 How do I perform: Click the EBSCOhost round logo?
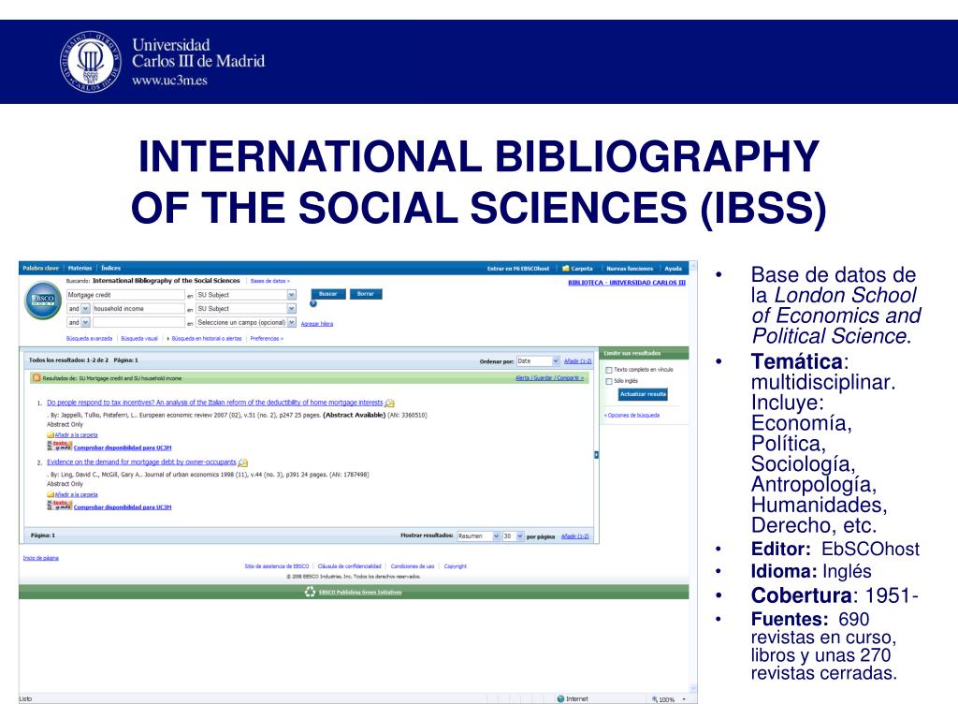pyautogui.click(x=43, y=301)
